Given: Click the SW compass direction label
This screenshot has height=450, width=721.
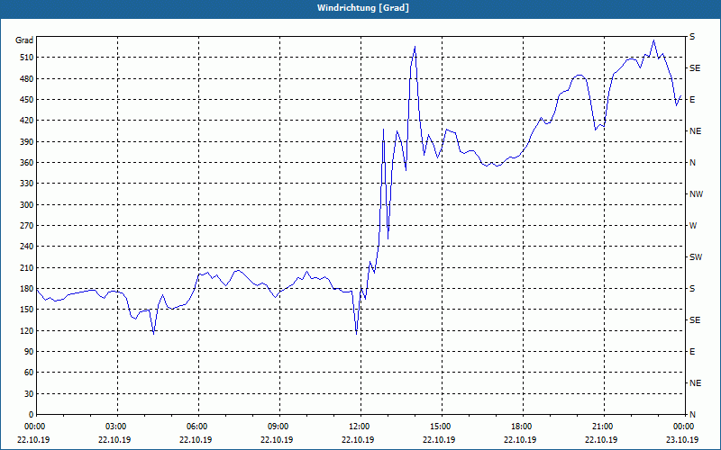Looking at the screenshot, I should click(x=696, y=257).
